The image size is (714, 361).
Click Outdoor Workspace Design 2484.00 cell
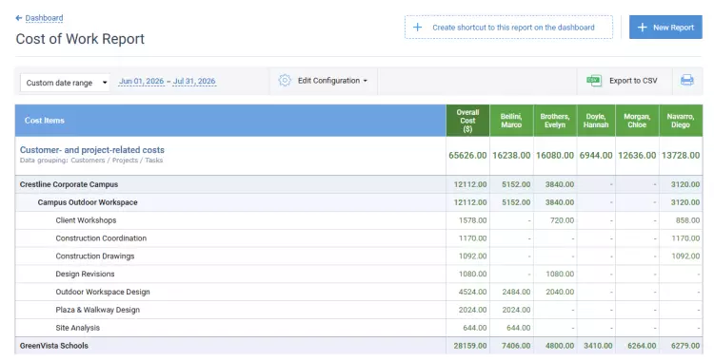516,292
